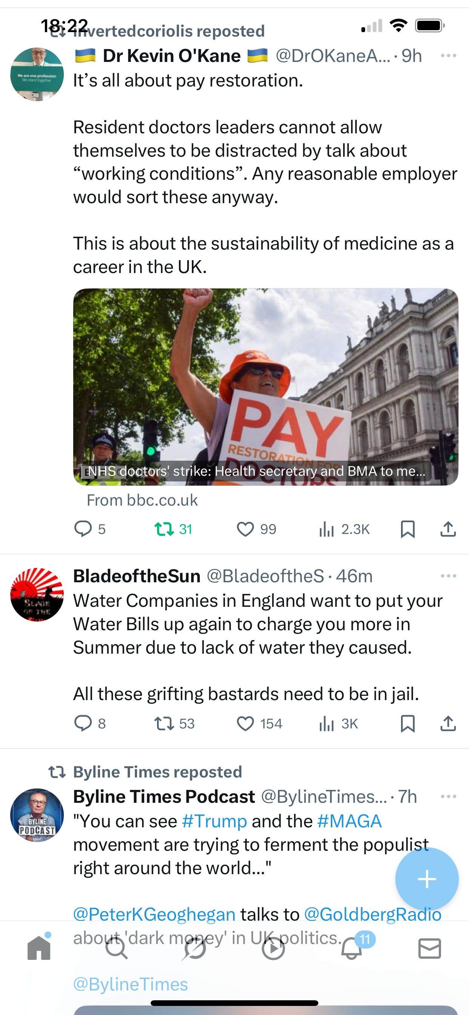The width and height of the screenshot is (469, 1015).
Task: Open more options on BladeoftheSun's tweet
Action: click(x=449, y=576)
